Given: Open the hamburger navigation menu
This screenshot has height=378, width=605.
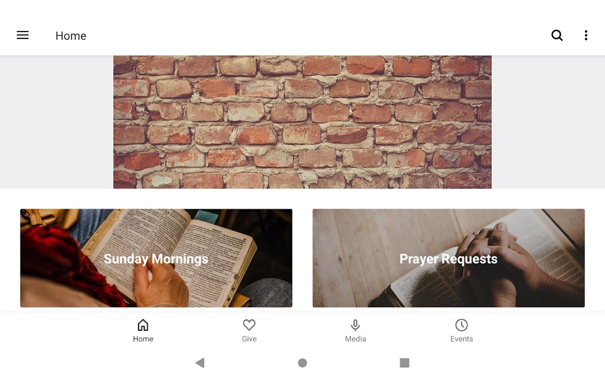Looking at the screenshot, I should [x=23, y=35].
